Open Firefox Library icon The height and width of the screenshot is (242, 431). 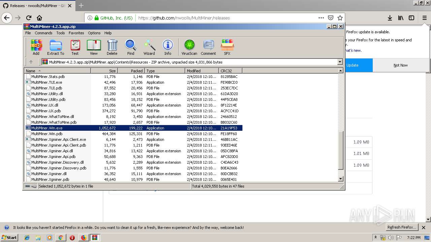coord(401,18)
